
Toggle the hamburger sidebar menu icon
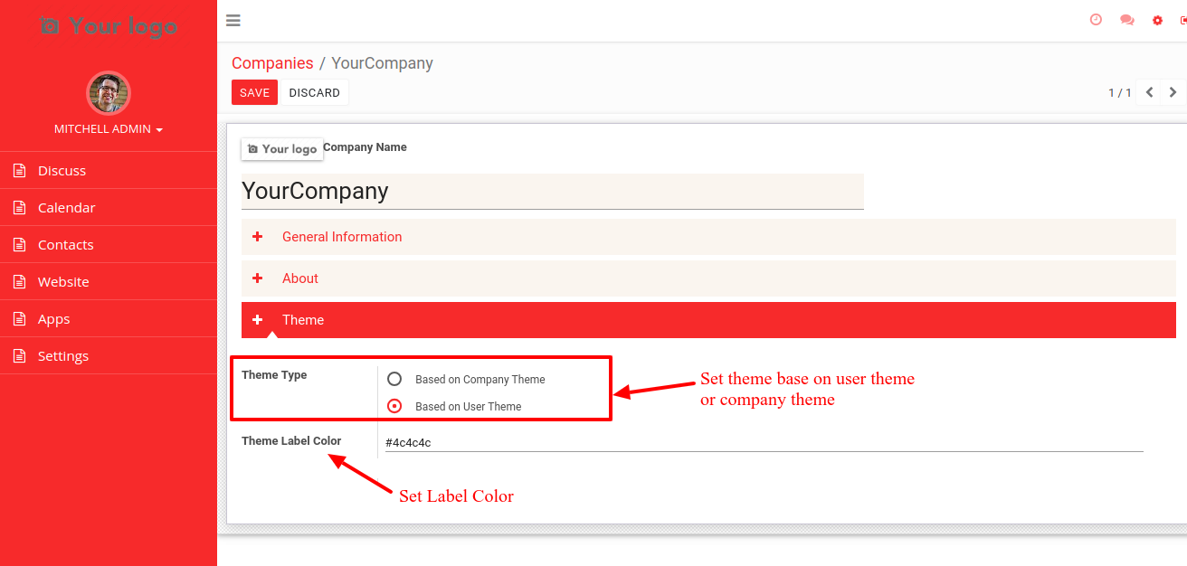pos(233,20)
